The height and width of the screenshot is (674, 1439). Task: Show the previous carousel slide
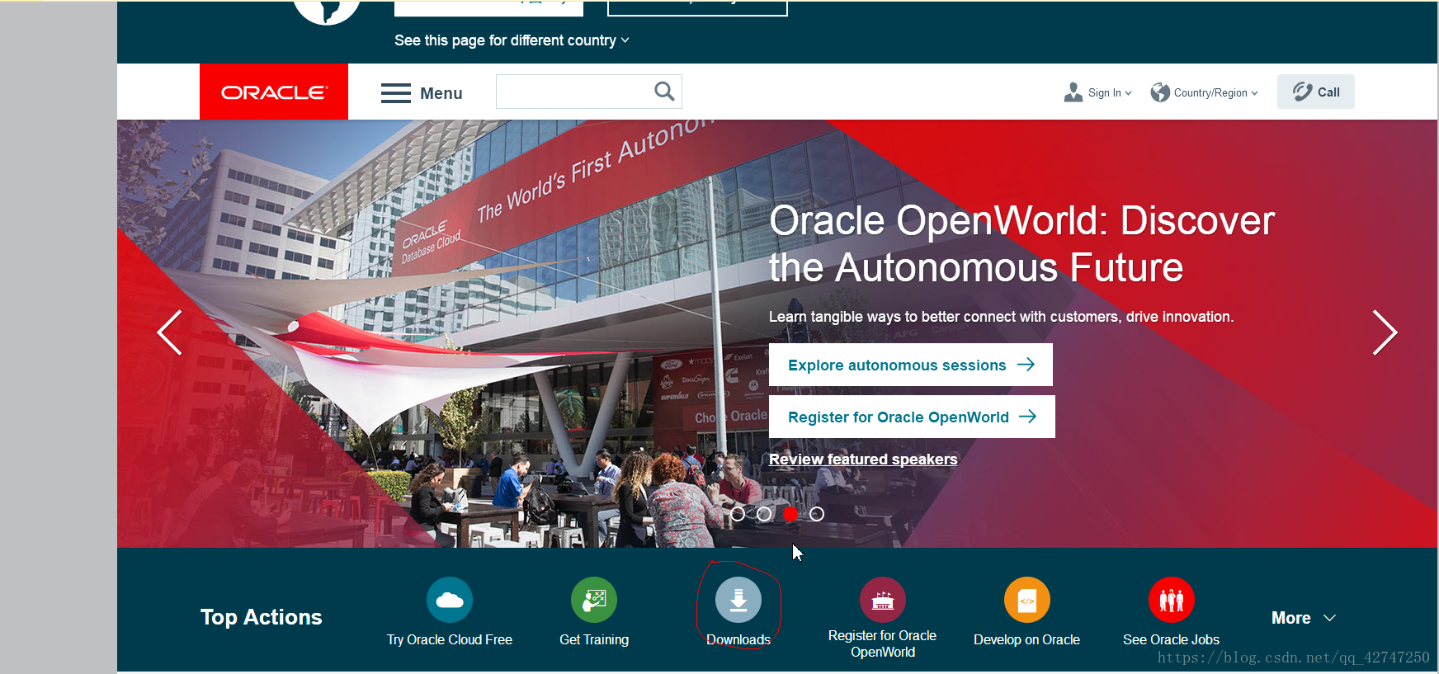point(170,332)
